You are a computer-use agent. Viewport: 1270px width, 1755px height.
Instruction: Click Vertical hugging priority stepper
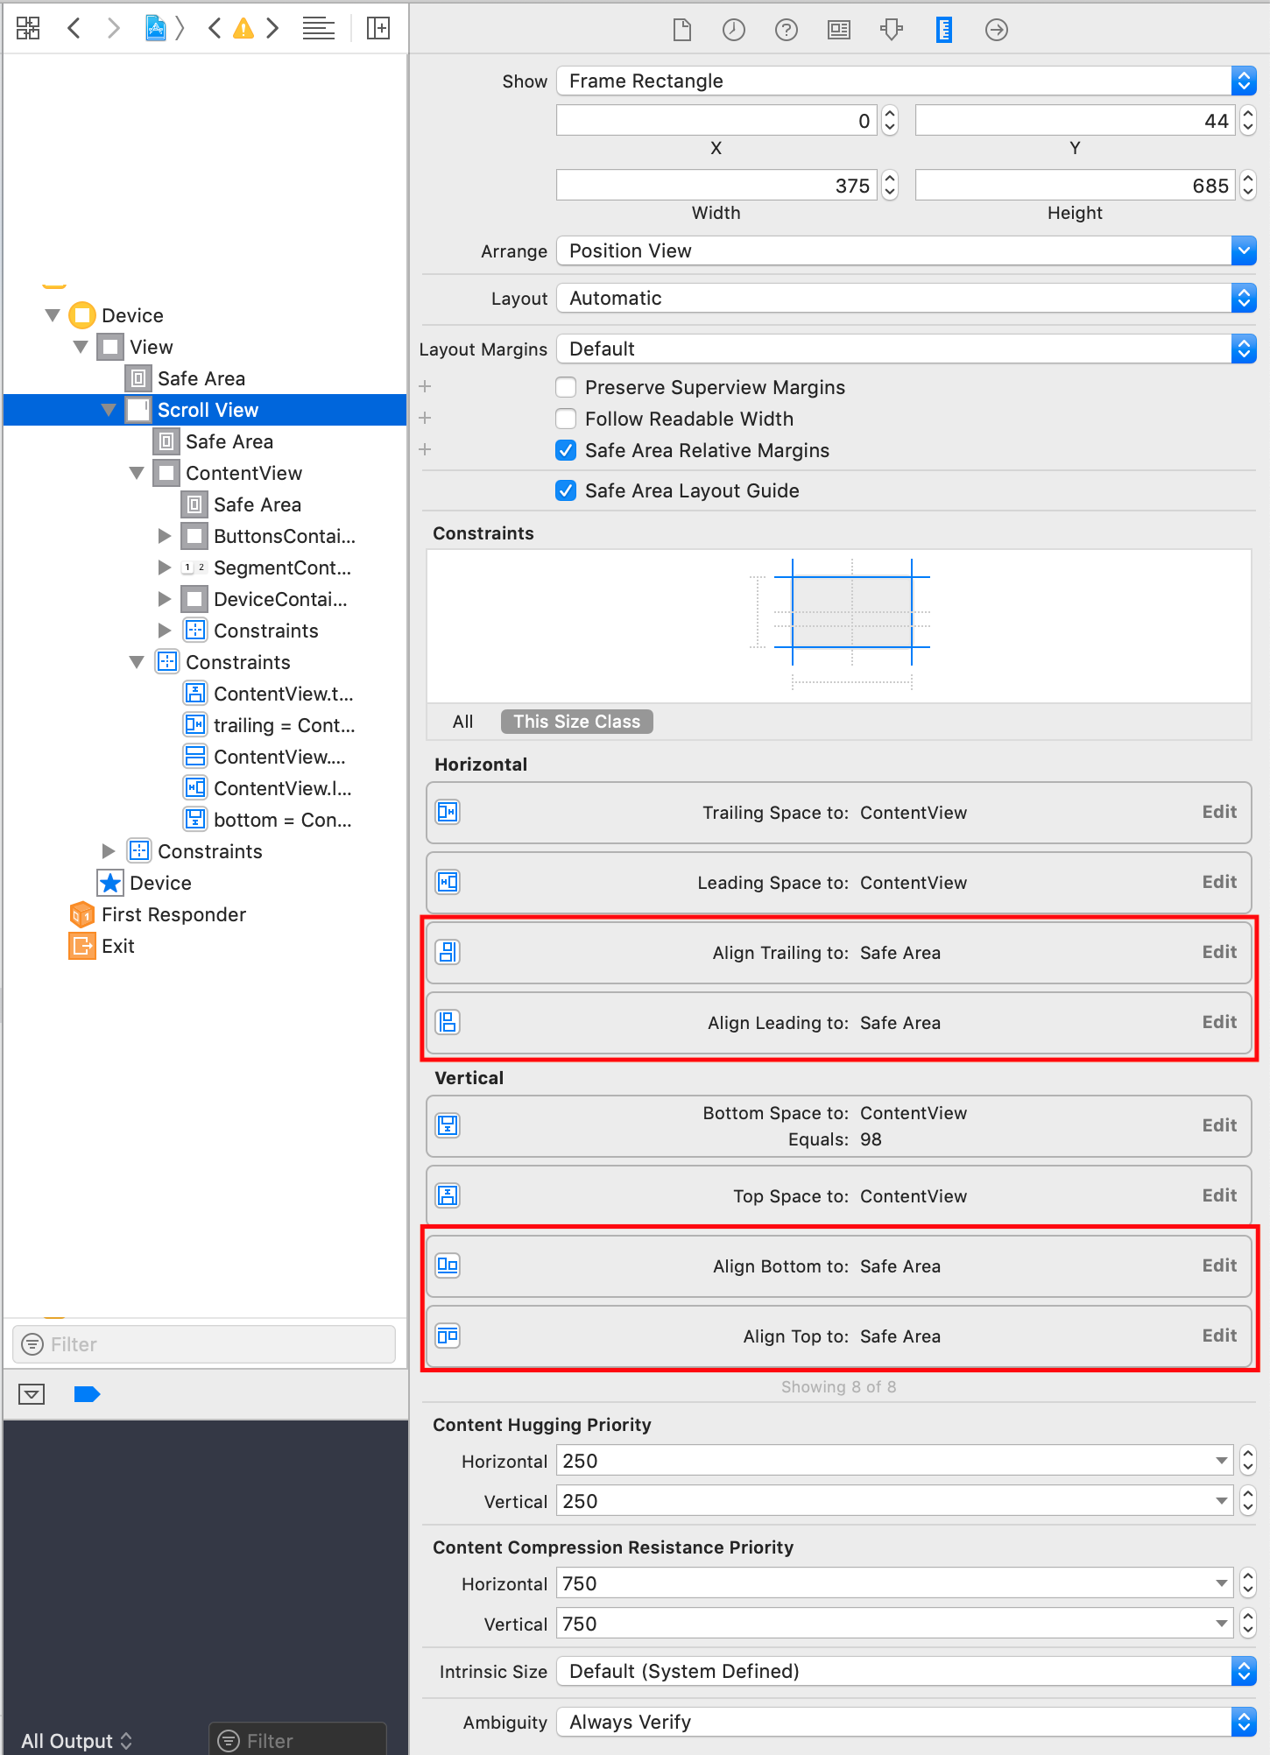[1248, 1501]
